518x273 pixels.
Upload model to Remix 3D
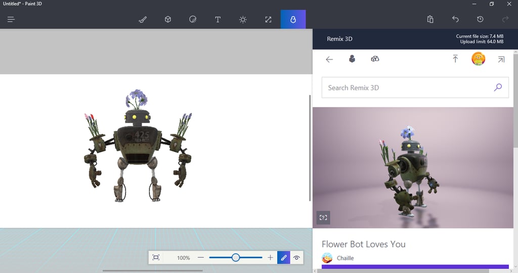click(x=455, y=59)
